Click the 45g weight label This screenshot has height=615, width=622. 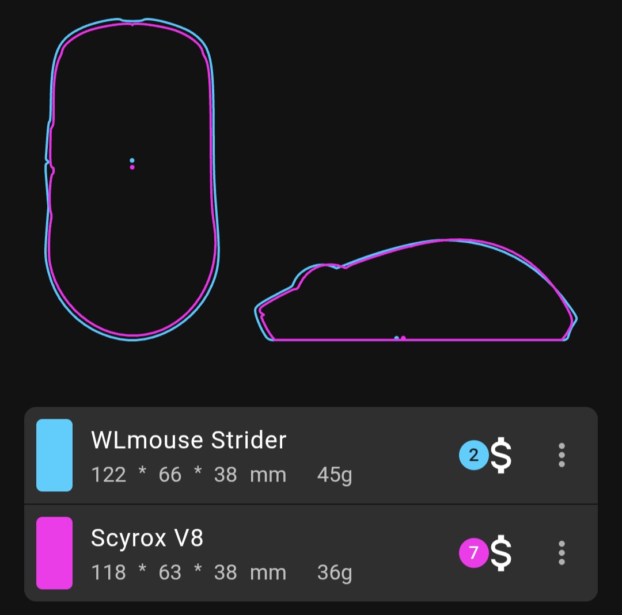pos(335,475)
